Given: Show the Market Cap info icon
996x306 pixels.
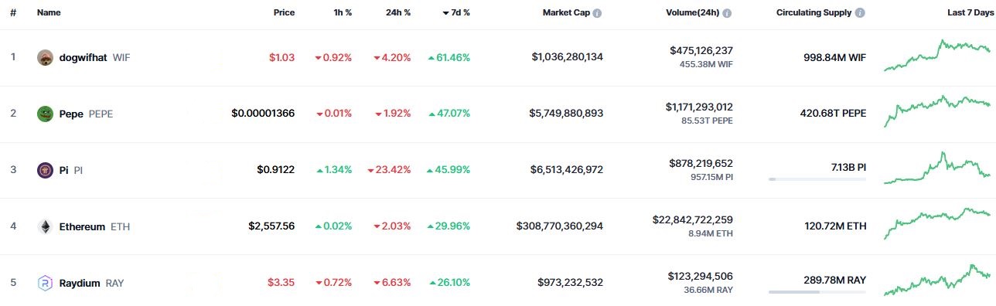Looking at the screenshot, I should 598,13.
